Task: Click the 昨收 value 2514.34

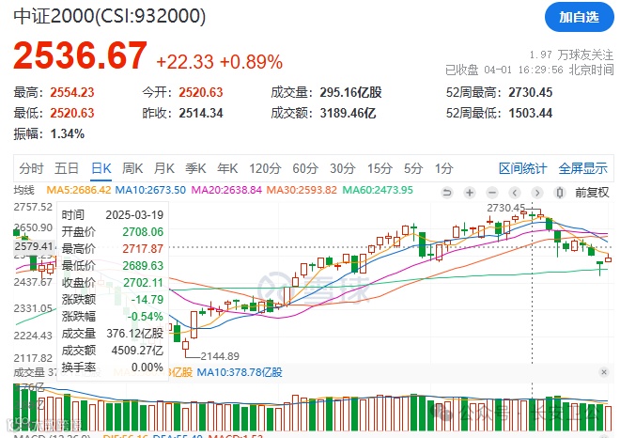Action: point(201,113)
